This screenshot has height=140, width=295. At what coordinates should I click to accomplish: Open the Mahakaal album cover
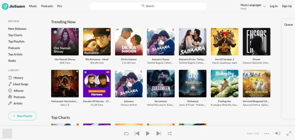(193, 83)
